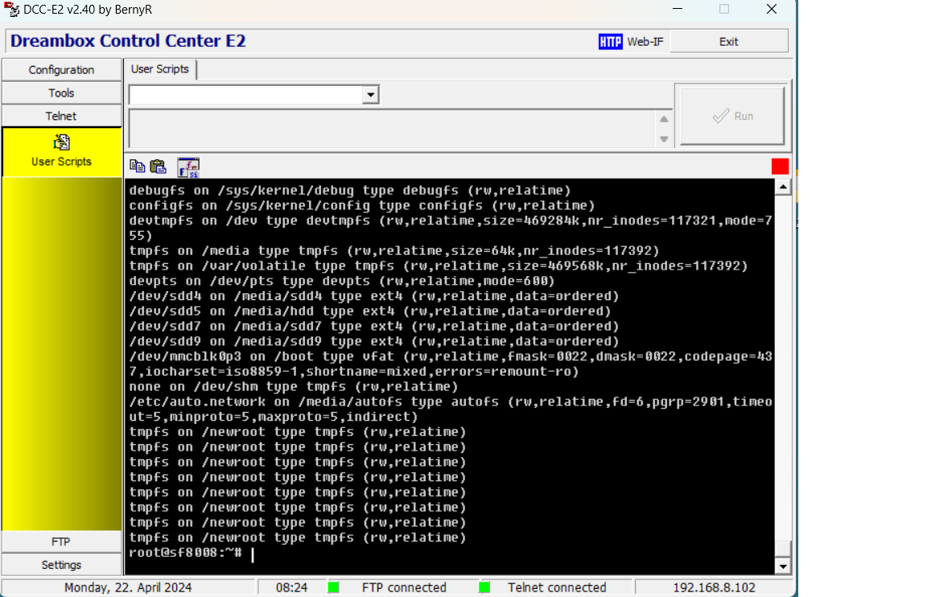Click the tmpfs on /media line

[x=393, y=250]
